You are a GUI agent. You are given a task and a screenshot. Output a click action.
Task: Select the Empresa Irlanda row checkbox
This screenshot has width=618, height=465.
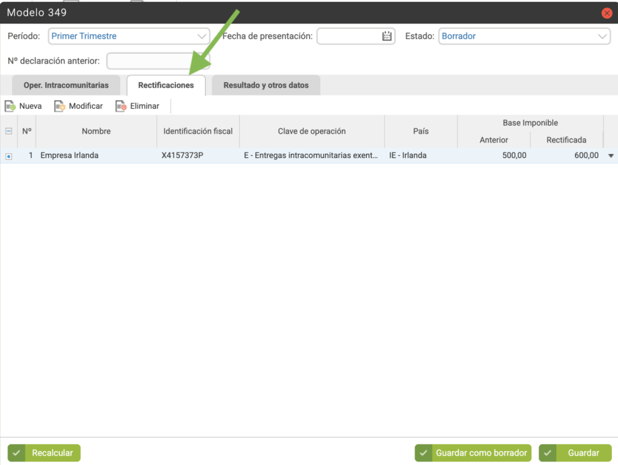[x=9, y=156]
